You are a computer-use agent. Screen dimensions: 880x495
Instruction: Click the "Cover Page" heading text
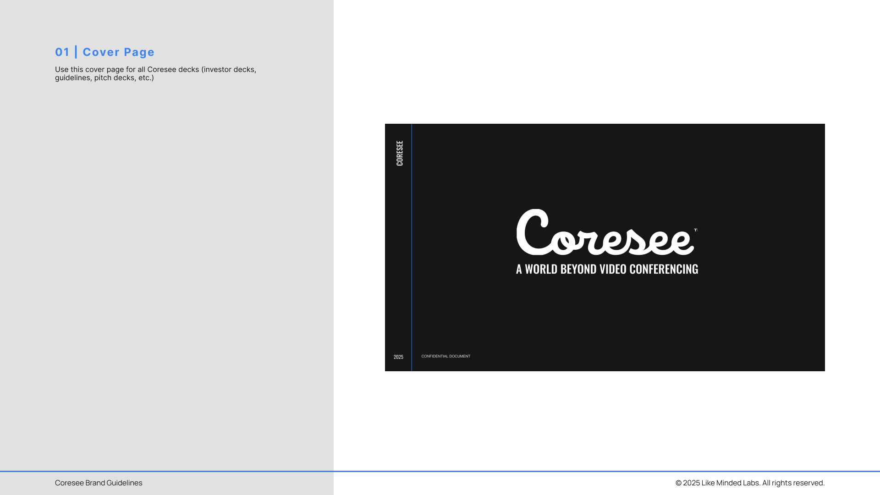(x=118, y=52)
